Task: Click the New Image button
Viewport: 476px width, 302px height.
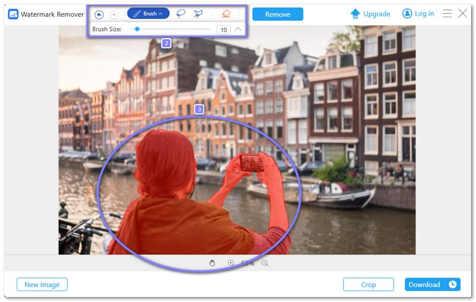Action: click(x=42, y=285)
